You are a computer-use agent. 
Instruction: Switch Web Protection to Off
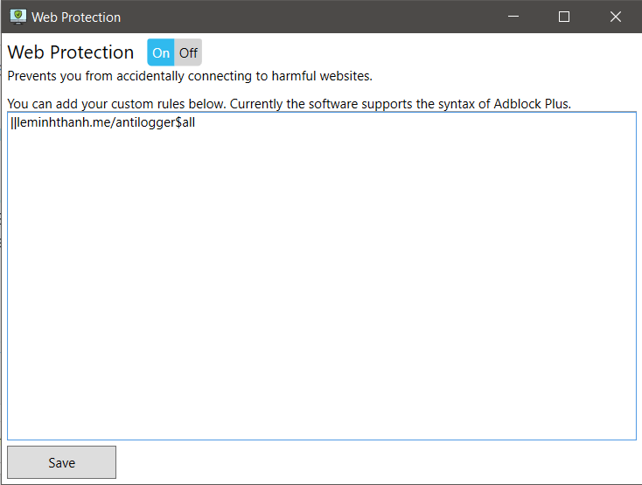point(188,52)
